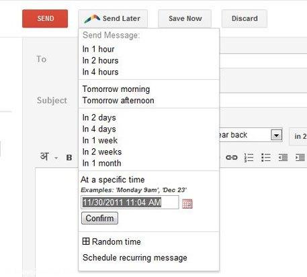Click the red SEND button
Viewport: 307px width, 277px height.
45,19
